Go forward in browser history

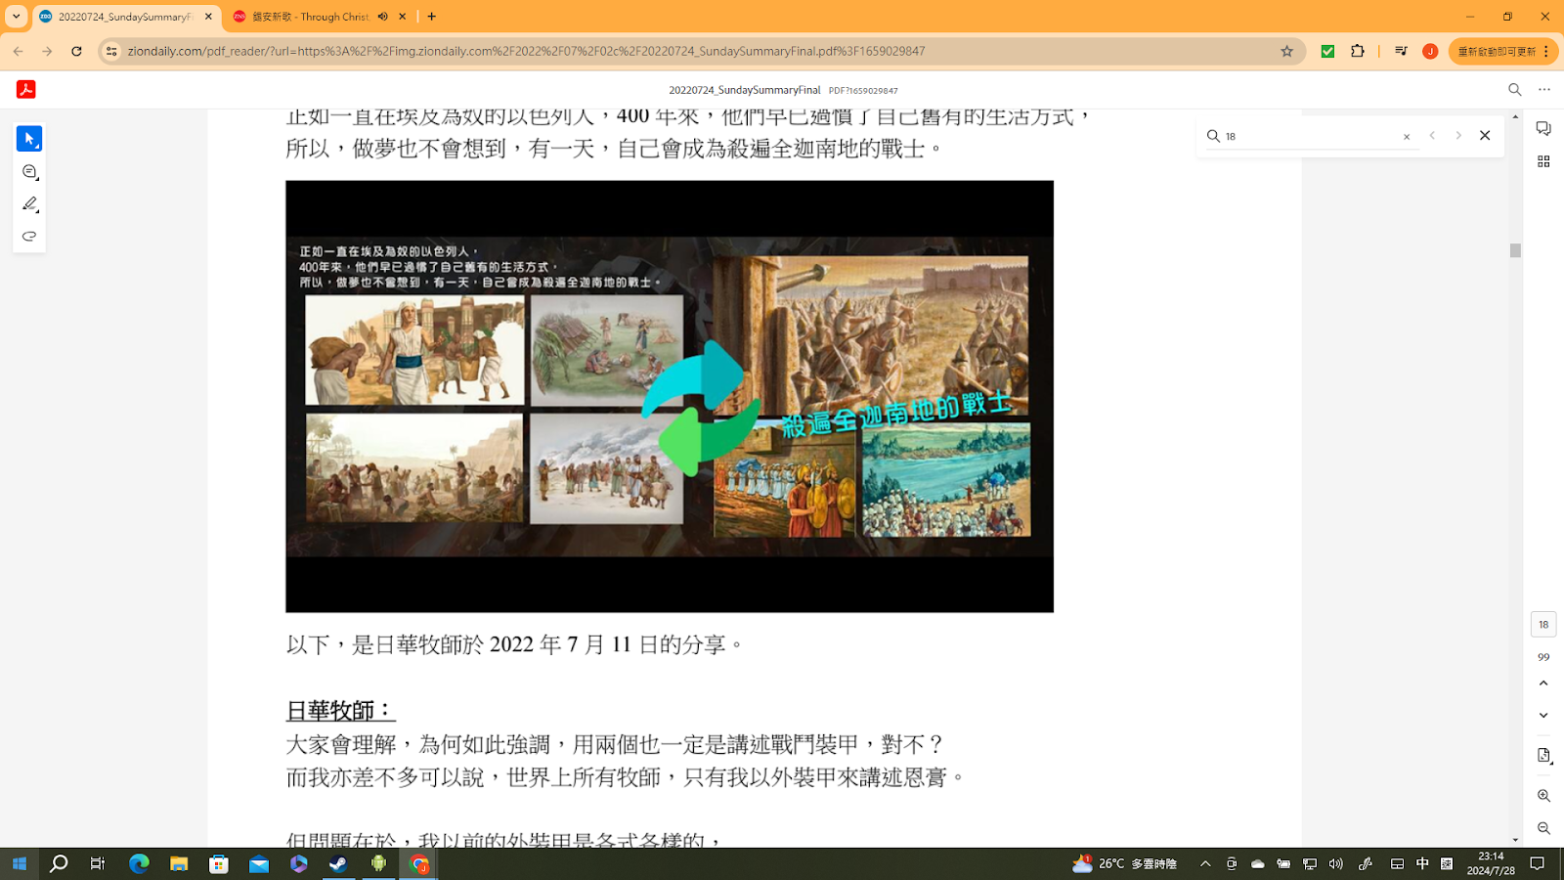(47, 51)
